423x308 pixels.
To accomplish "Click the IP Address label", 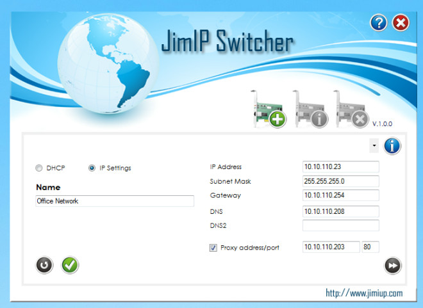I will [x=226, y=167].
